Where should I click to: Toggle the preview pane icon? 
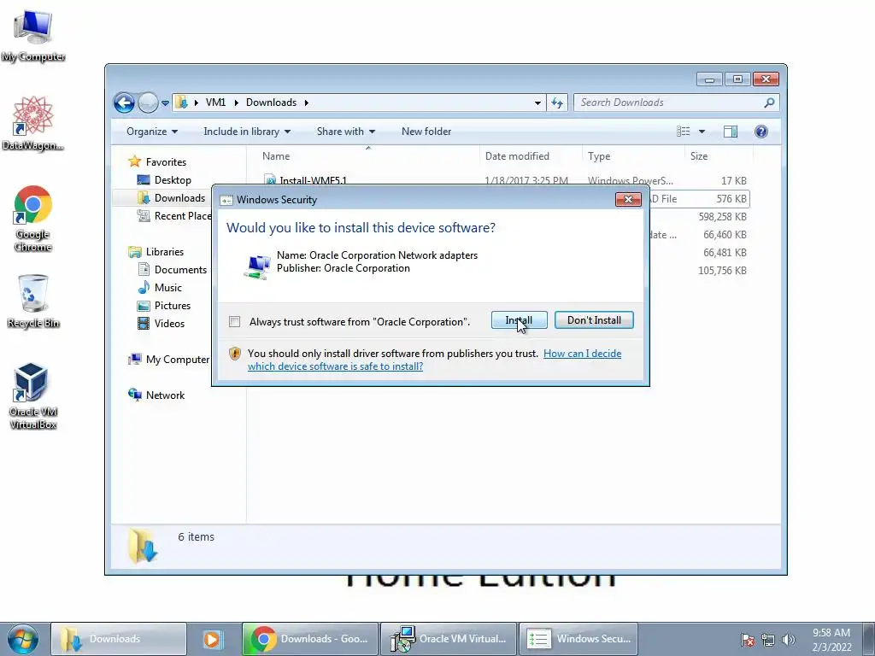tap(731, 132)
